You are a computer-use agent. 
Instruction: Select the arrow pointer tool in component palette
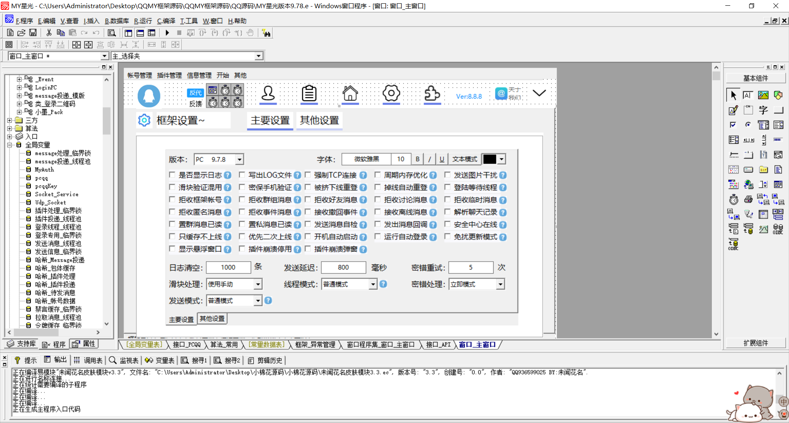tap(733, 95)
